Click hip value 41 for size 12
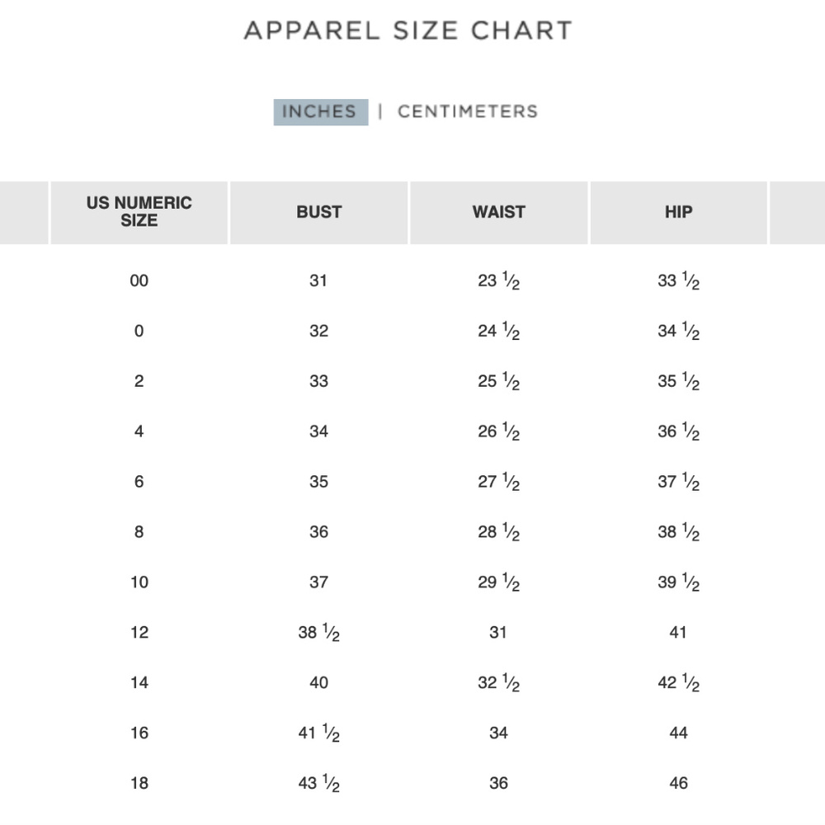825x825 pixels. (x=678, y=632)
